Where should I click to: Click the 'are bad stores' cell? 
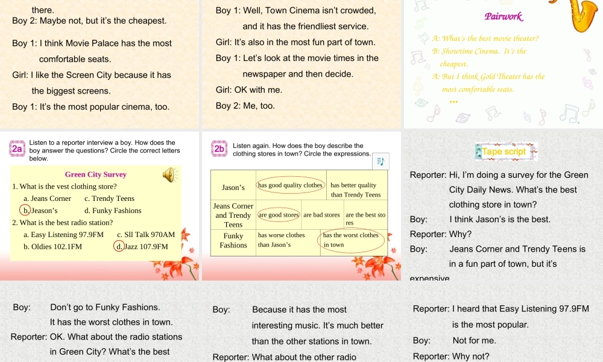click(322, 215)
